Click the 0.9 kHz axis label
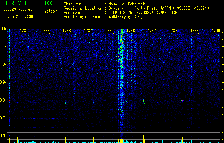This screenshot has height=143, width=224. [x=3, y=82]
